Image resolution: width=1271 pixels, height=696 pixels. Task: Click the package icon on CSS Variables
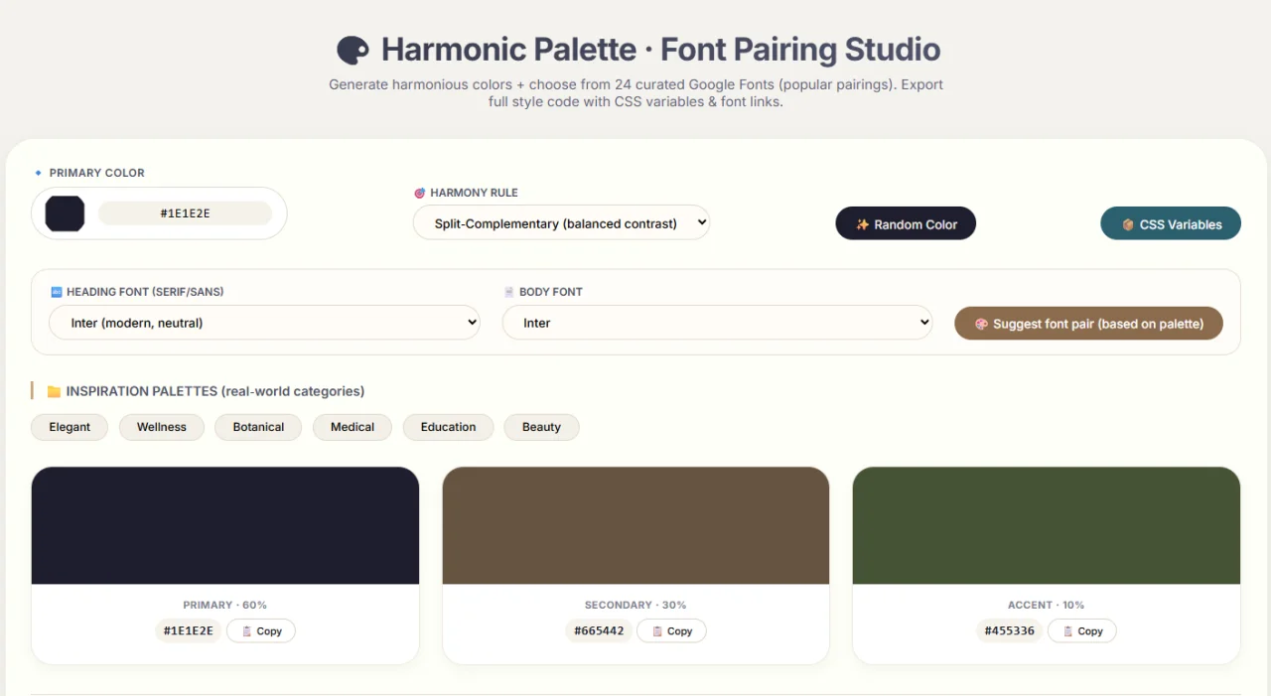[1128, 224]
